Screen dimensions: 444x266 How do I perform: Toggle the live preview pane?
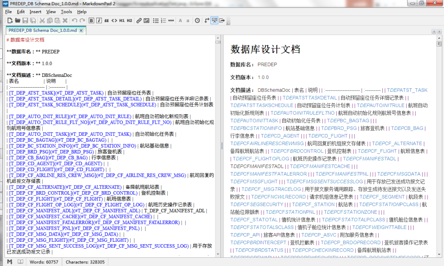coord(215,21)
